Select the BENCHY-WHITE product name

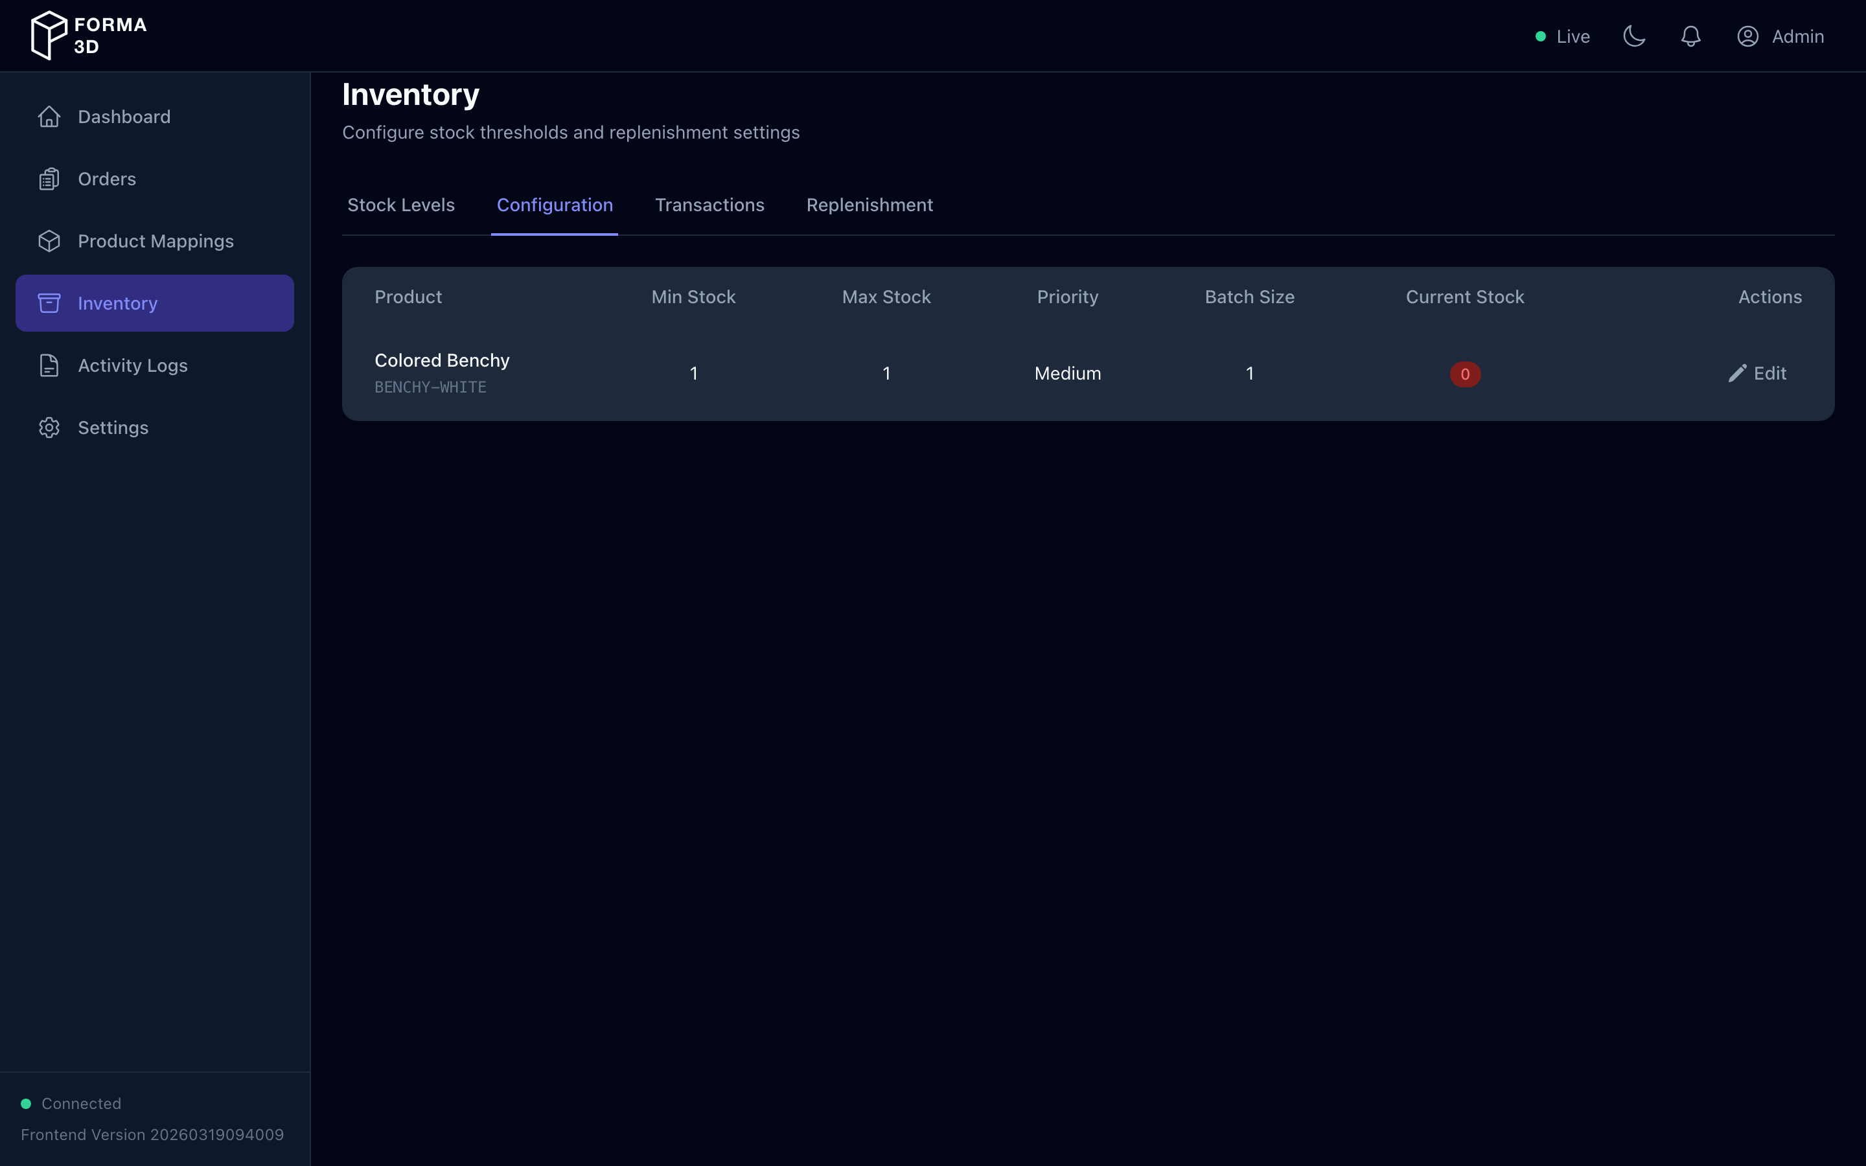point(430,387)
